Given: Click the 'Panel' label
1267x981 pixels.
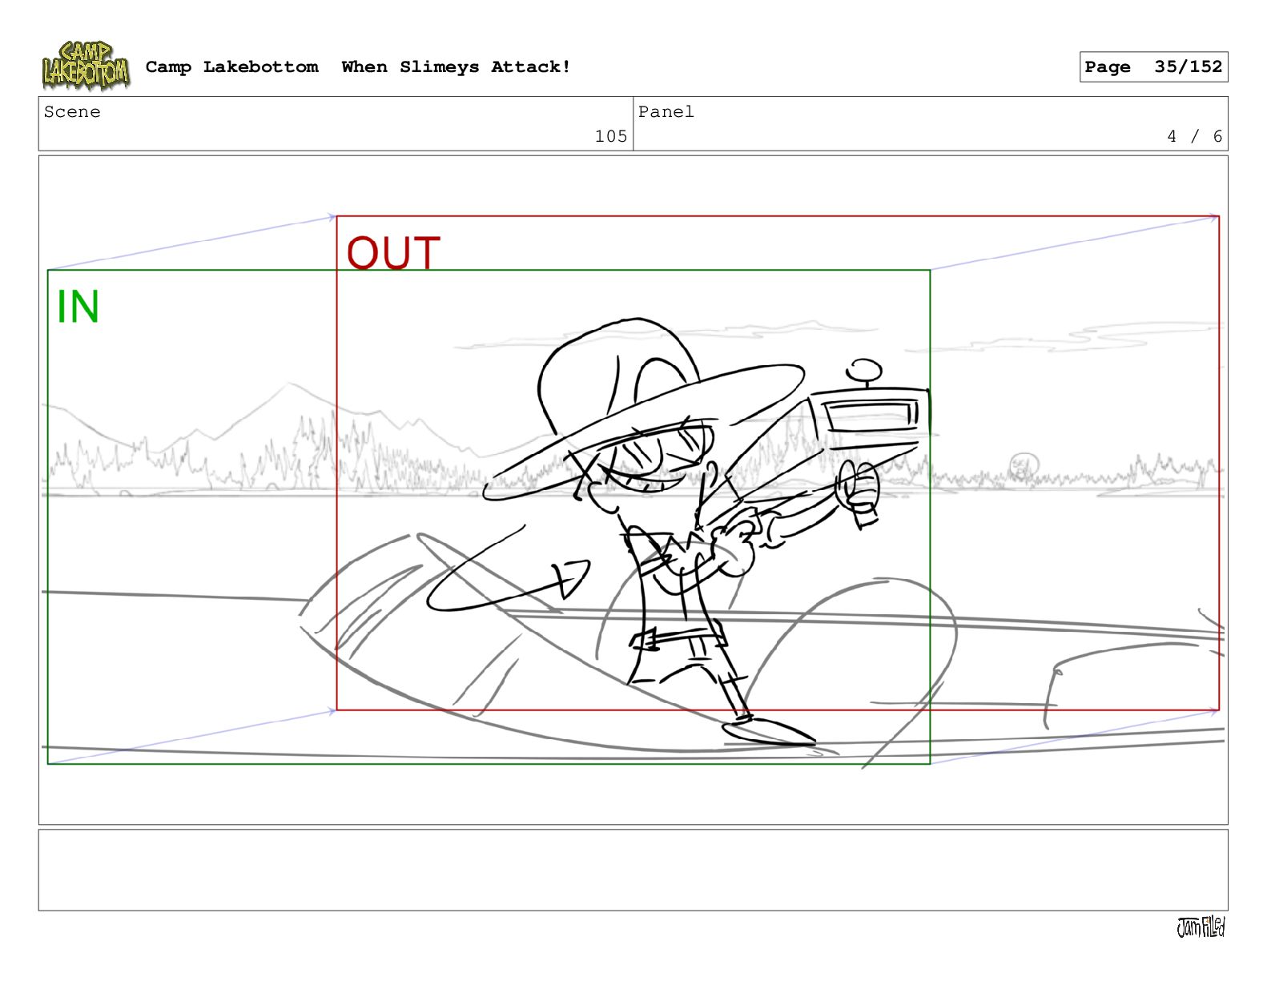Looking at the screenshot, I should 666,112.
